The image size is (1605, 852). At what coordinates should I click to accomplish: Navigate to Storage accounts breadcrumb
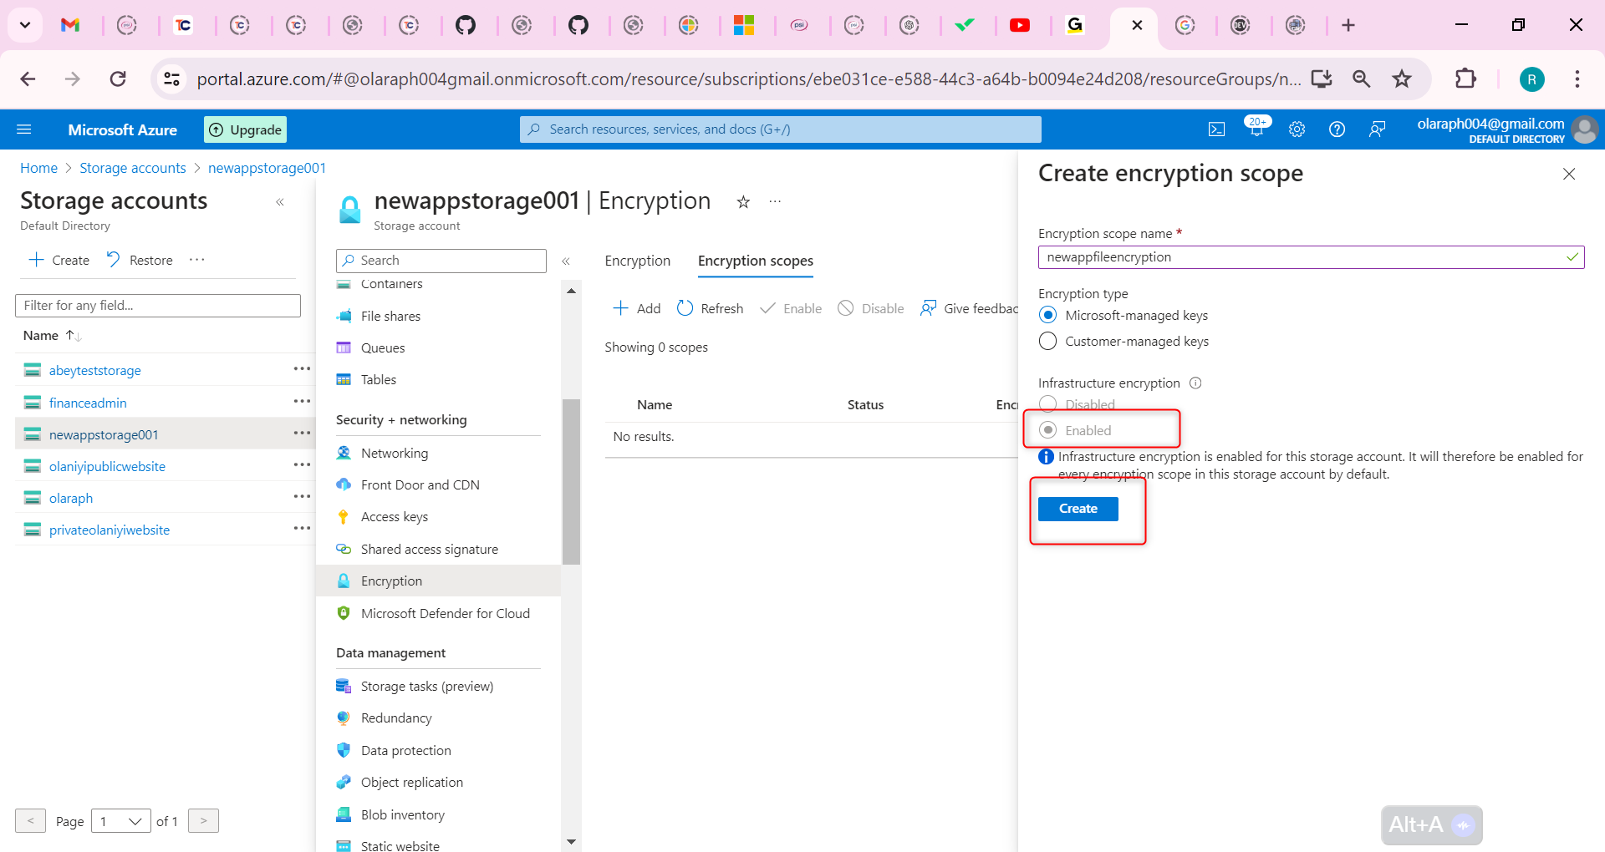click(x=132, y=168)
